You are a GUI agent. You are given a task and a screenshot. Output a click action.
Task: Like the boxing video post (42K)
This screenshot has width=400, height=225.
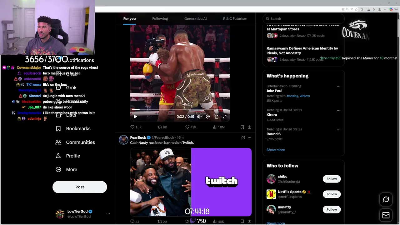pos(191,127)
